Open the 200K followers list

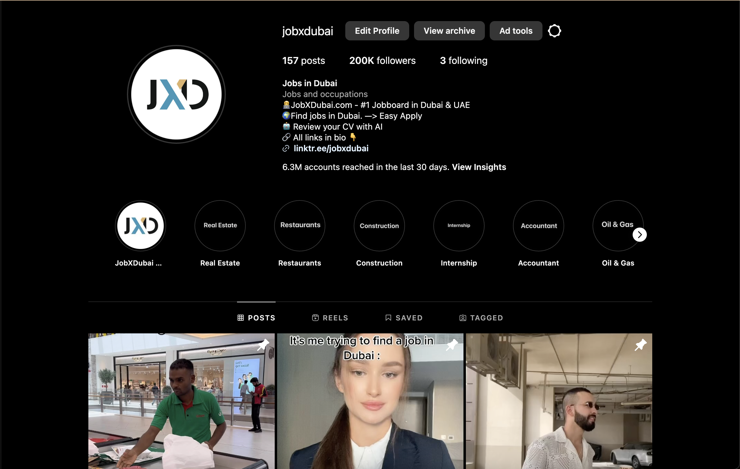382,61
